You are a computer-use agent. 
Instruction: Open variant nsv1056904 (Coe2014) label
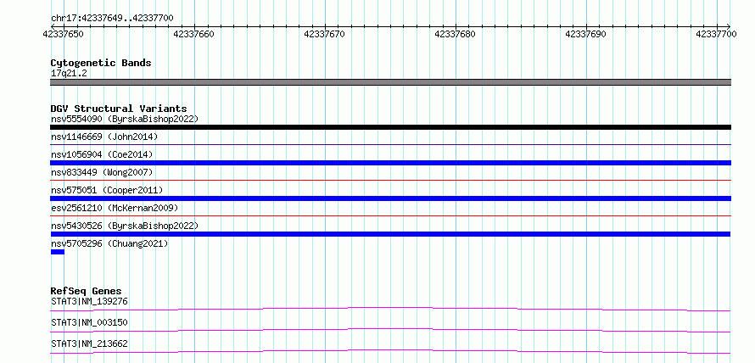coord(102,154)
